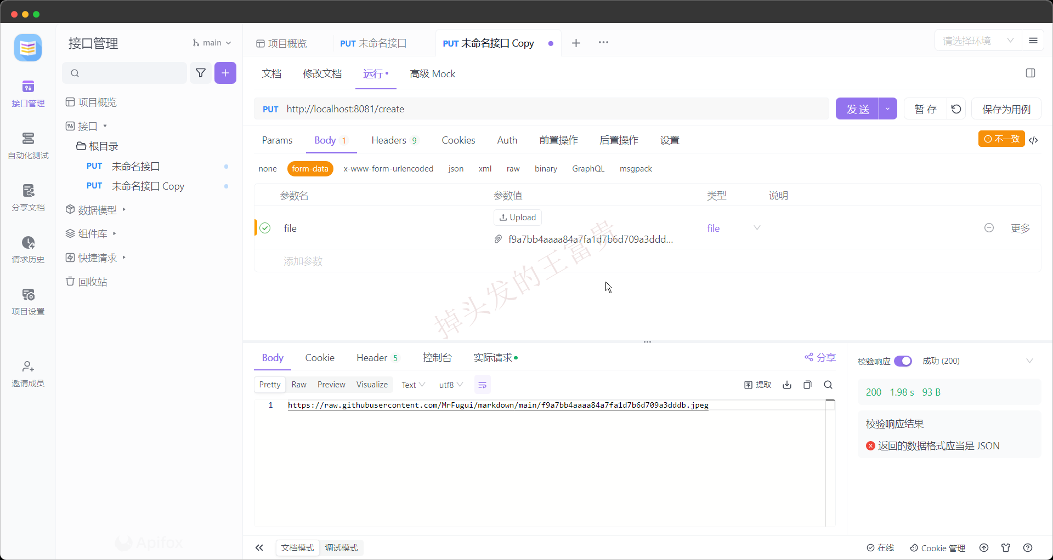Switch to the 修改文档 tab
Viewport: 1053px width, 560px height.
pos(322,74)
